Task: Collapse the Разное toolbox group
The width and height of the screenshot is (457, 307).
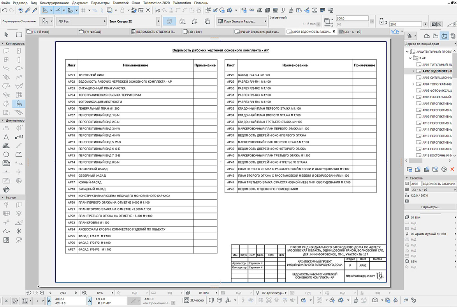Action: [x=3, y=197]
